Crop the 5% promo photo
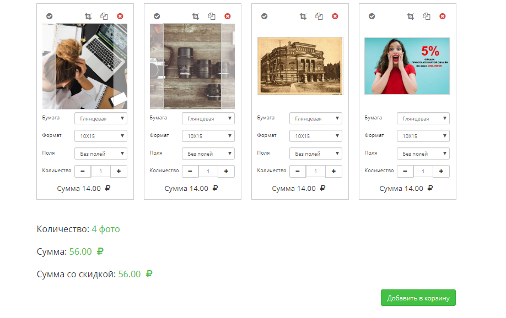The height and width of the screenshot is (318, 506). (411, 17)
